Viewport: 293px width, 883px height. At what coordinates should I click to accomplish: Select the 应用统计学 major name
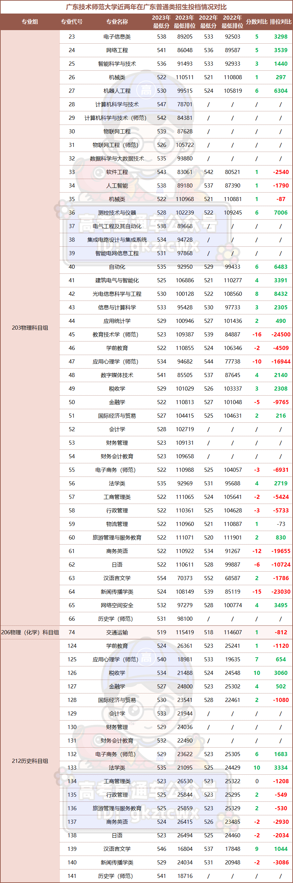pos(117,321)
